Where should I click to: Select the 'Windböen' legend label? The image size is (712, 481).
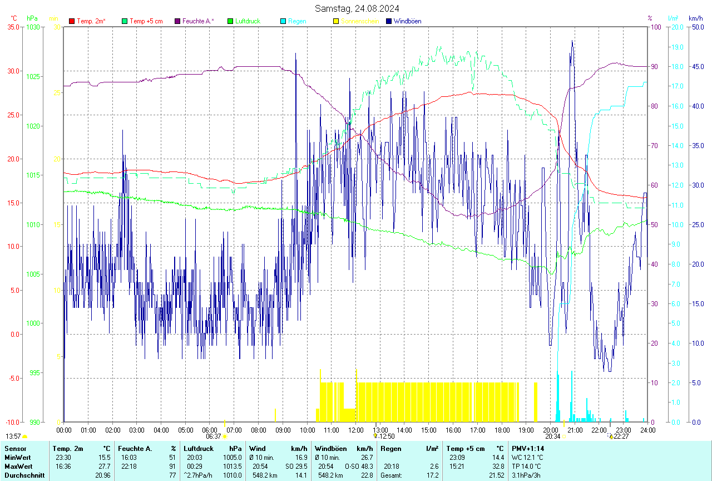coord(408,21)
